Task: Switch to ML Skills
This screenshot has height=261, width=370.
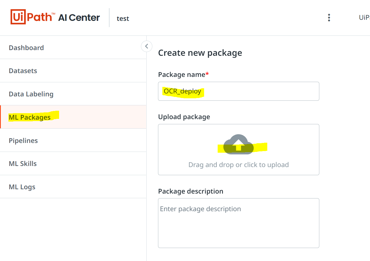Action: (23, 164)
